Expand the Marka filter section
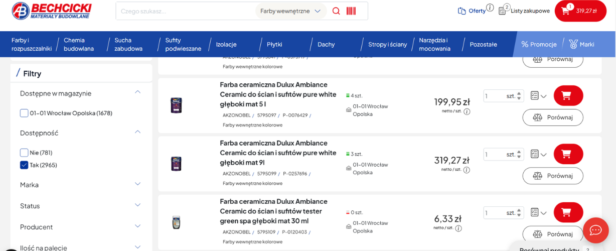616x251 pixels. 81,185
